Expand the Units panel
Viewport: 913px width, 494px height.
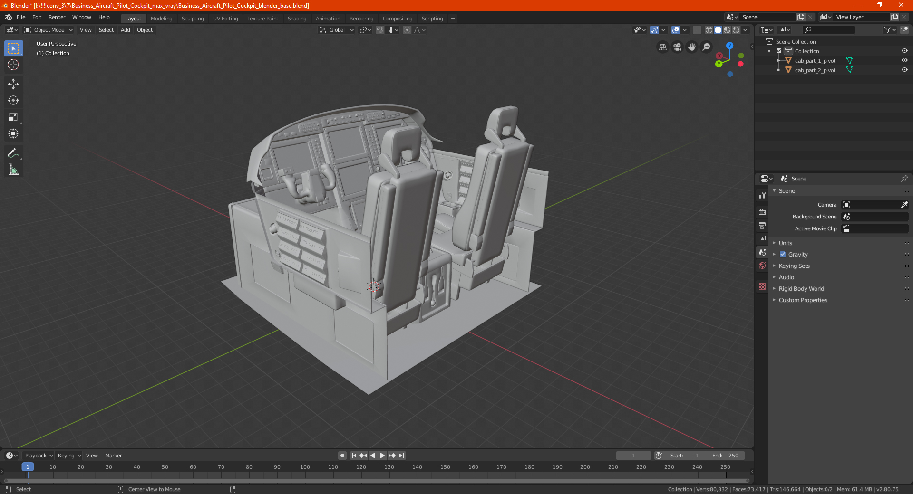[x=785, y=243]
